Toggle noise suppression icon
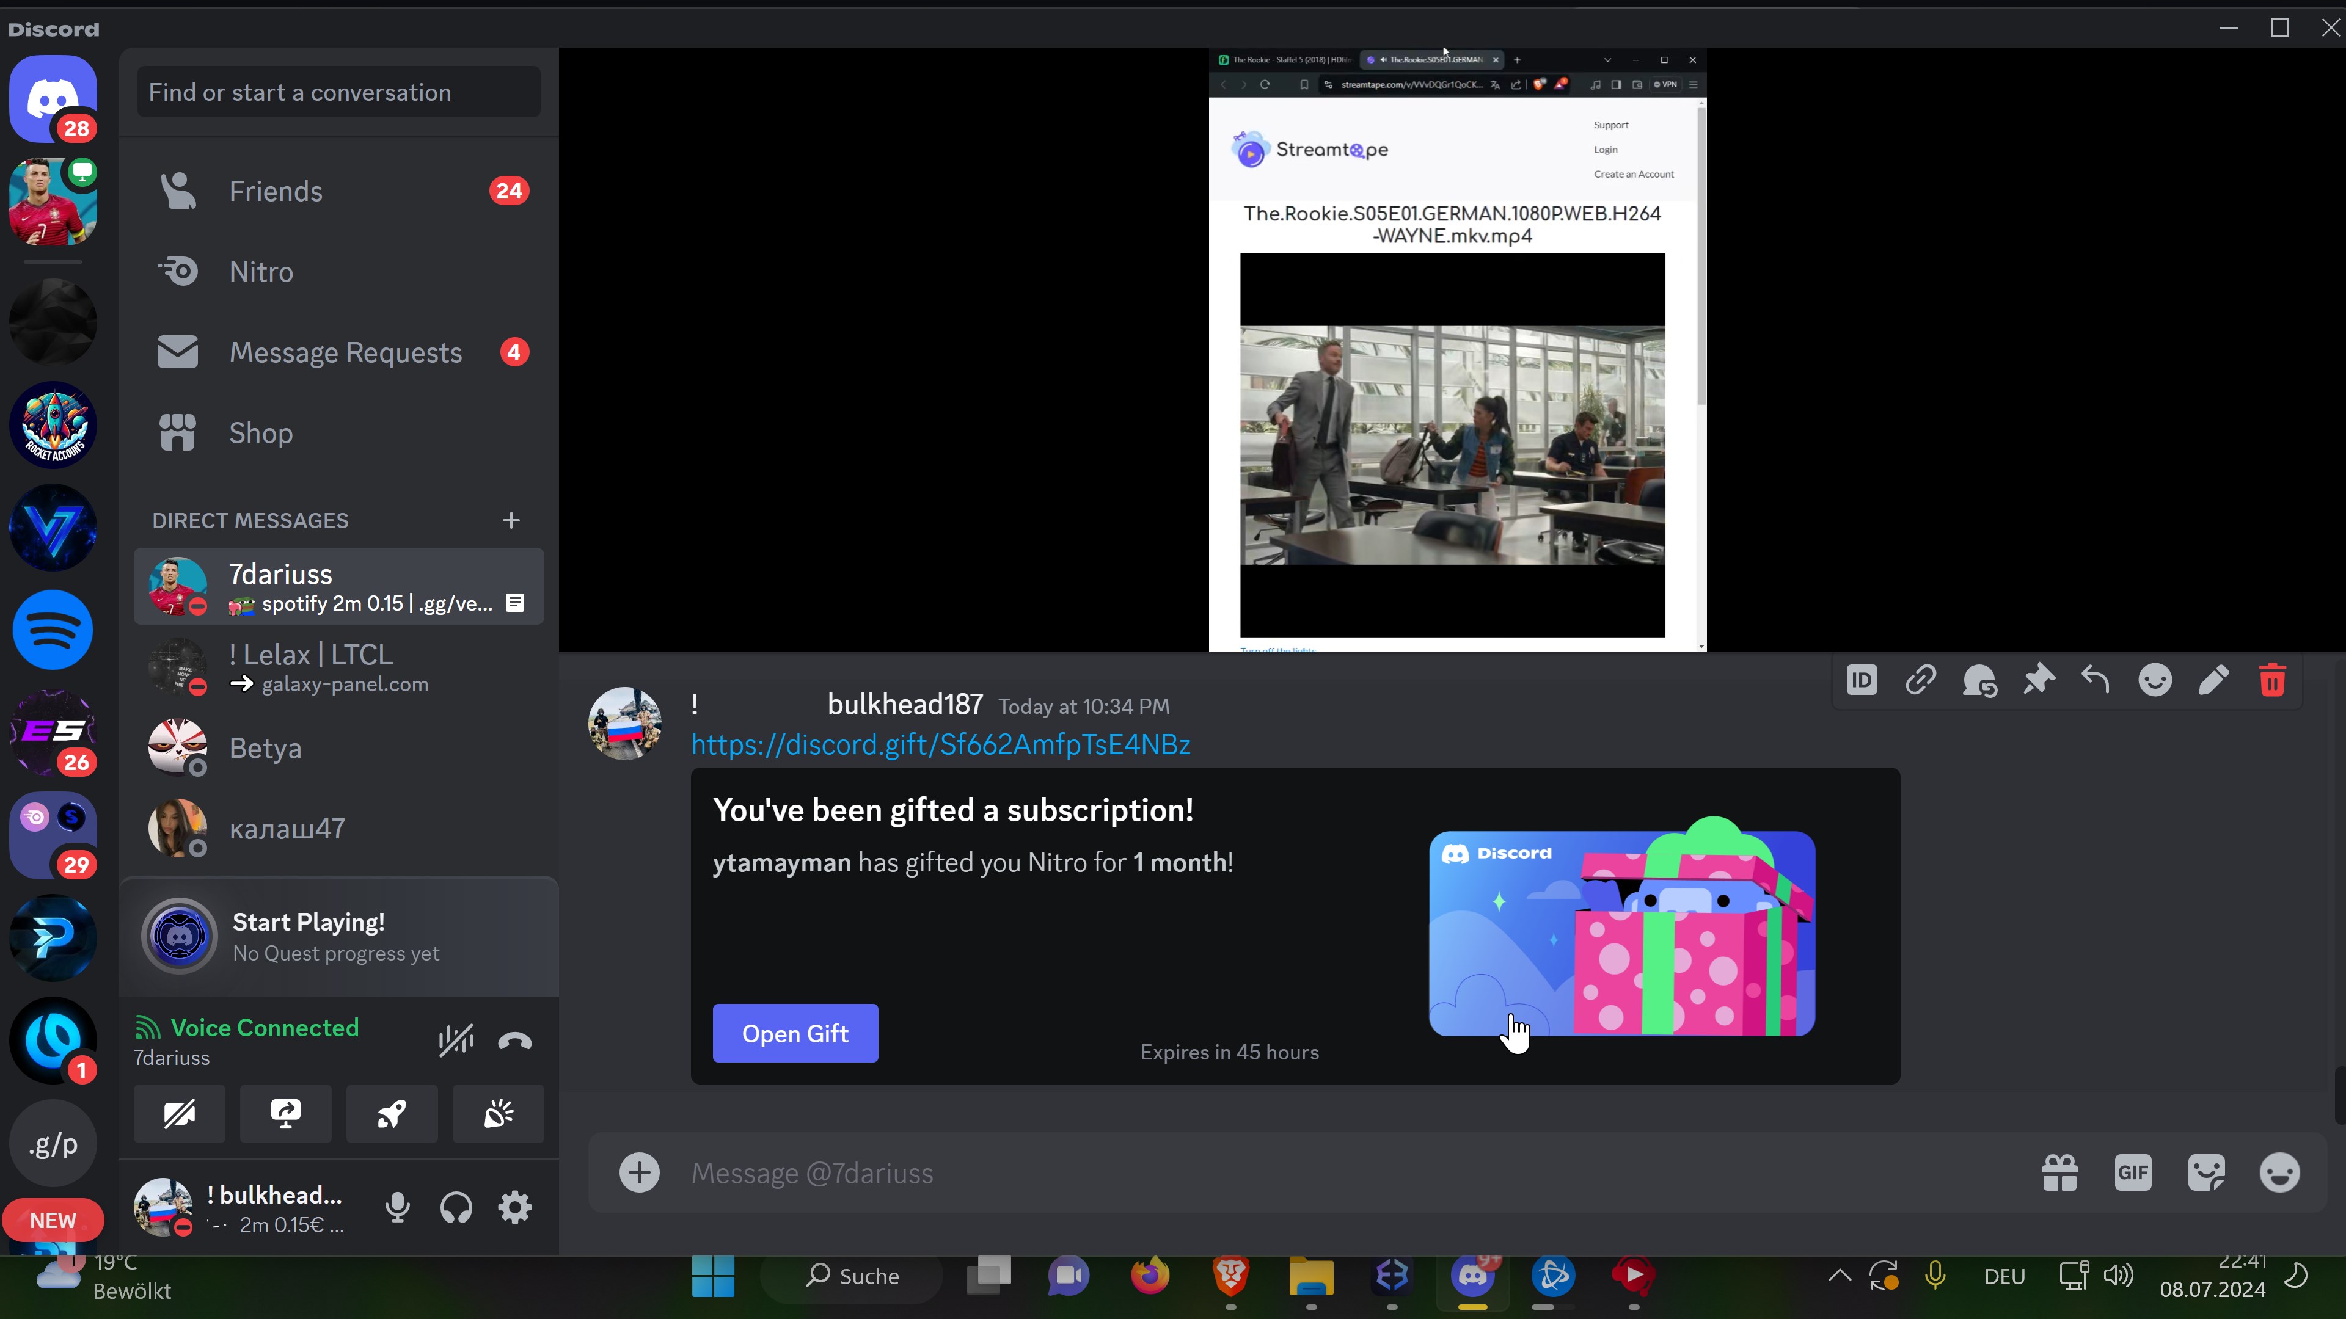 coord(455,1041)
